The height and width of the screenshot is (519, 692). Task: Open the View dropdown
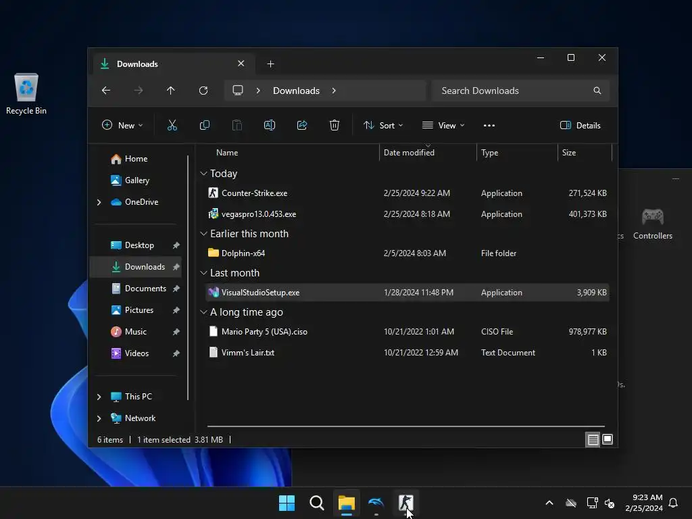pyautogui.click(x=443, y=125)
